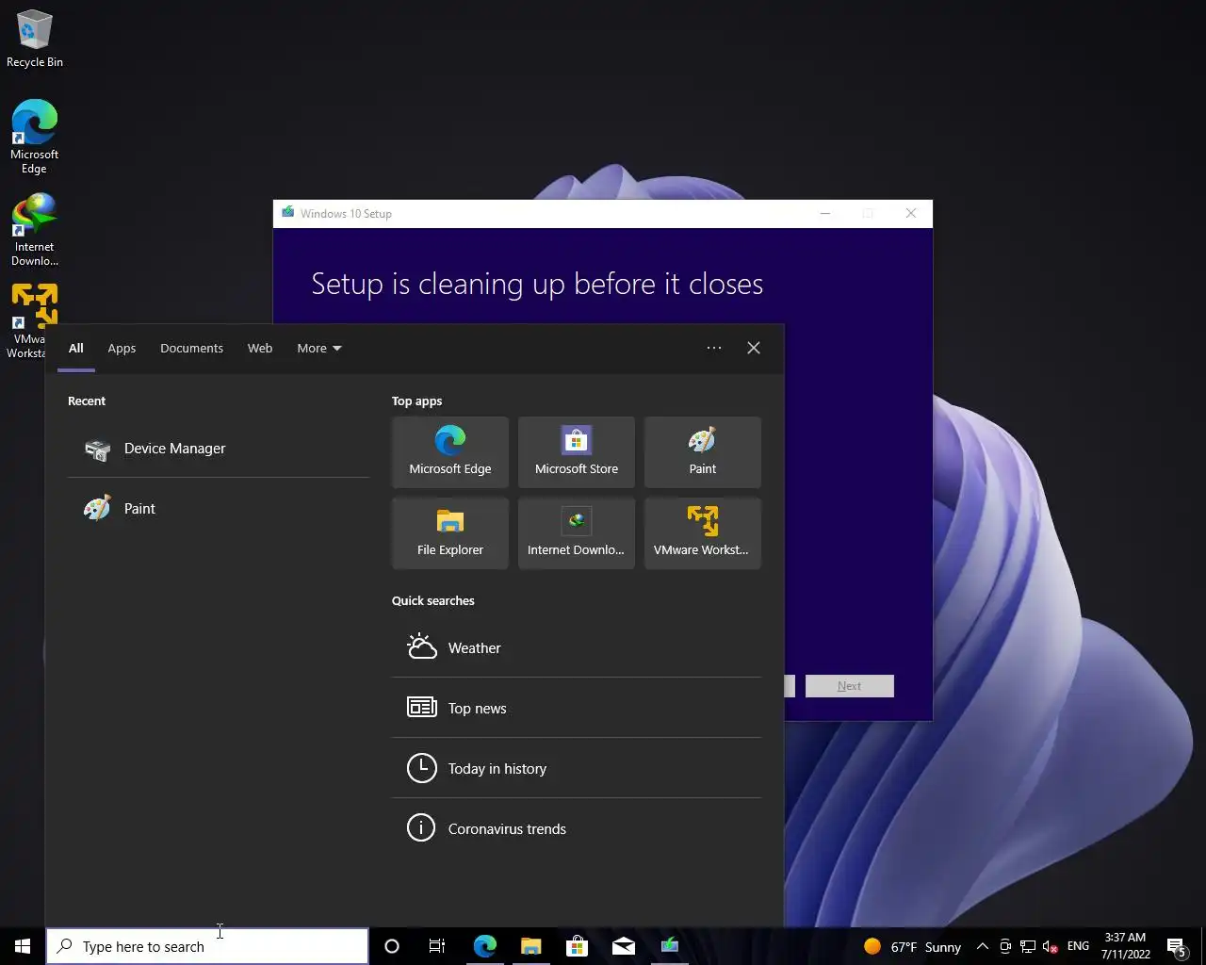Open Microsoft Edge desktop shortcut
1206x965 pixels.
[x=34, y=138]
